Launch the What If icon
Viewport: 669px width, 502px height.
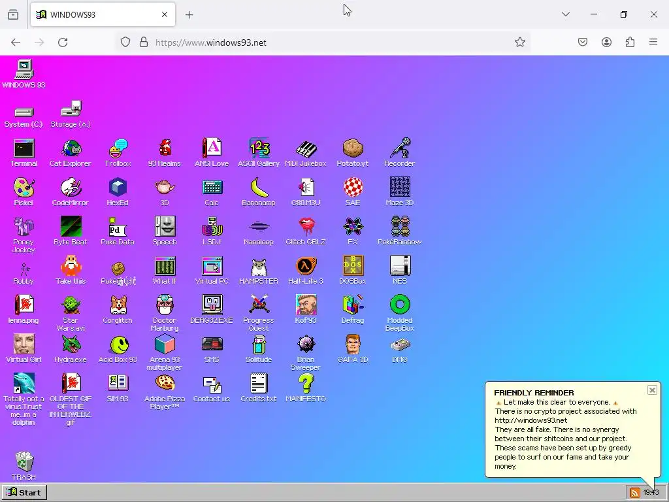165,267
